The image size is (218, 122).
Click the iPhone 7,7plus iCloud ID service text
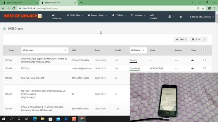(x=42, y=108)
